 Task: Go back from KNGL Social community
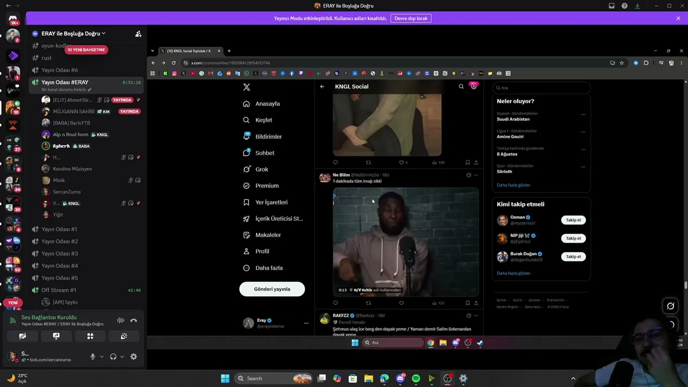point(322,87)
